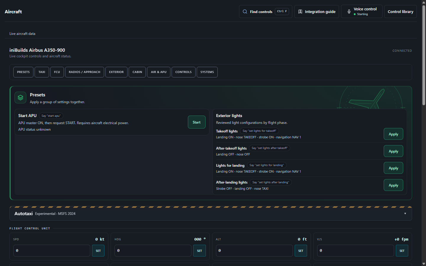Open the Integration guide

click(x=317, y=12)
